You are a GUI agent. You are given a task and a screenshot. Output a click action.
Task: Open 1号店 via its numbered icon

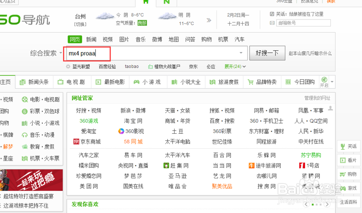pos(303,166)
